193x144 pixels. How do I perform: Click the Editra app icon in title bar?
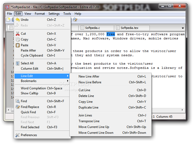point(7,7)
